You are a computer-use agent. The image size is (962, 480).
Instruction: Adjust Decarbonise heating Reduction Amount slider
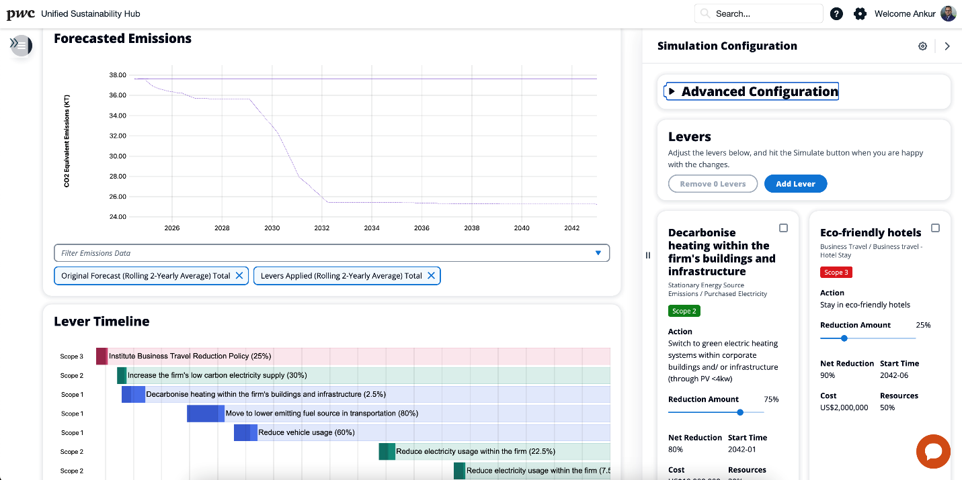[x=740, y=412]
